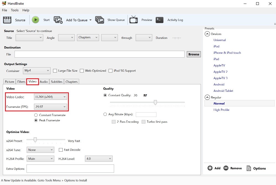Switch to the Filters tab
The image size is (276, 185).
tap(21, 82)
